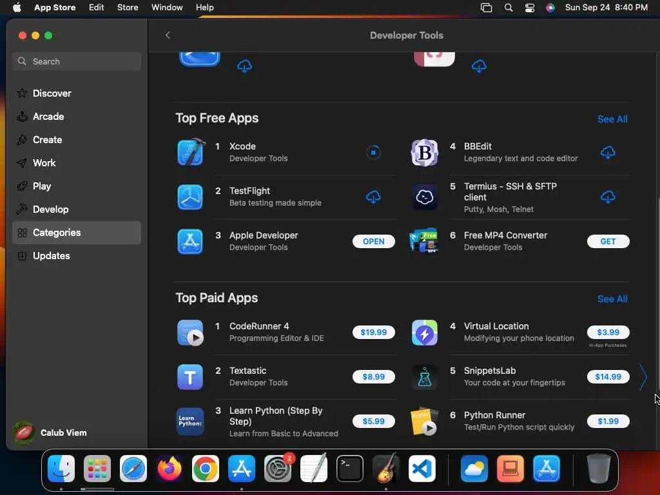Open the Virtual Location app icon
660x495 pixels.
coord(424,333)
